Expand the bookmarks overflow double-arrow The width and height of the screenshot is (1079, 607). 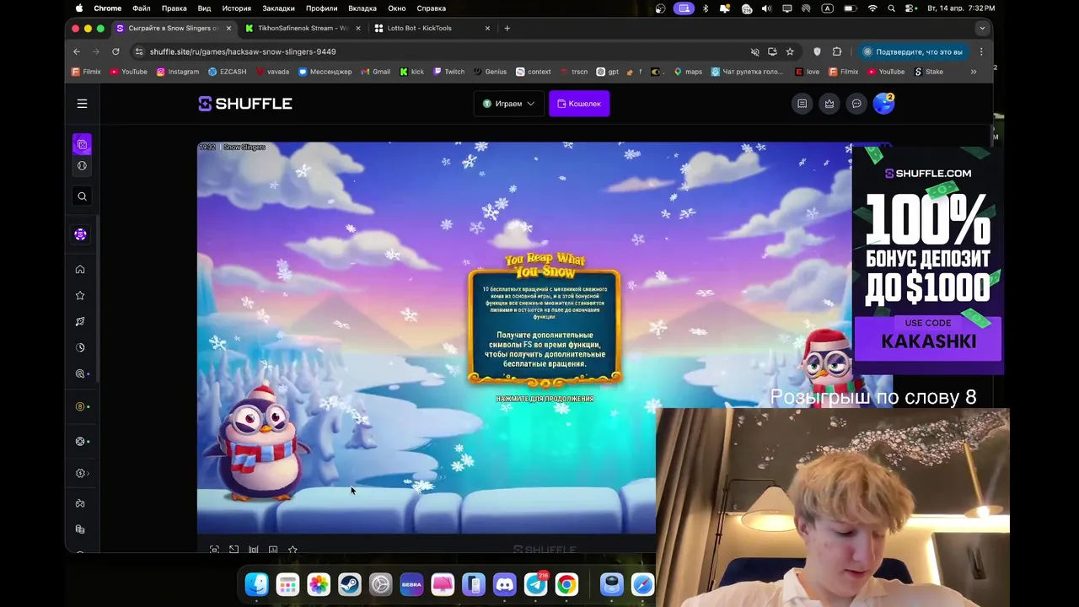974,72
